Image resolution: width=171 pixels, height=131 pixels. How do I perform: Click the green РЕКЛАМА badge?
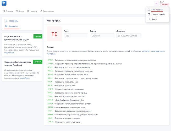click(x=38, y=62)
